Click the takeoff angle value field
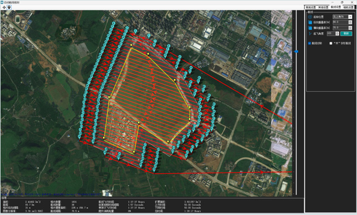The height and width of the screenshot is (215, 357). [x=331, y=34]
